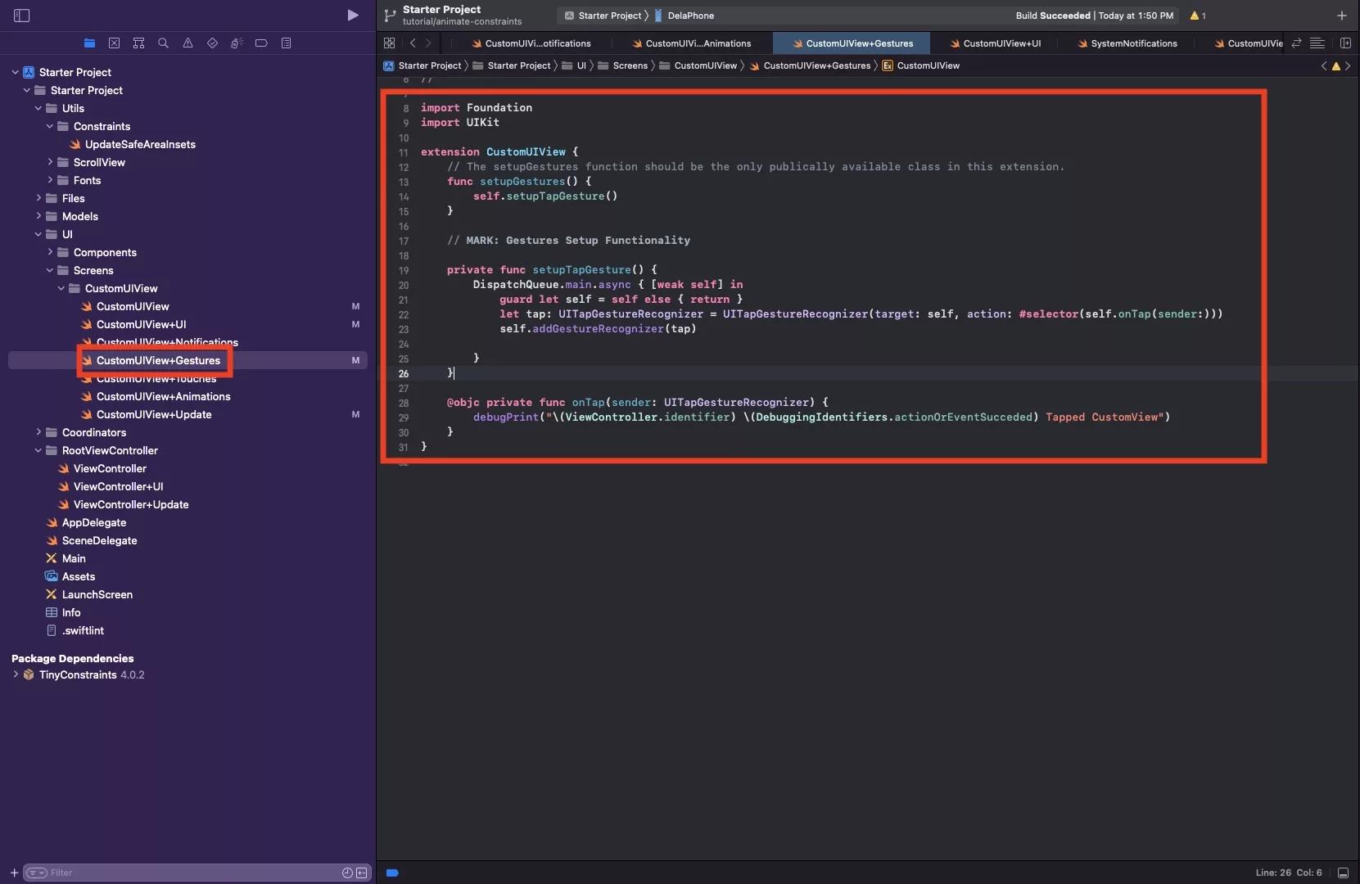Collapse the Screens folder
The width and height of the screenshot is (1360, 884).
49,270
